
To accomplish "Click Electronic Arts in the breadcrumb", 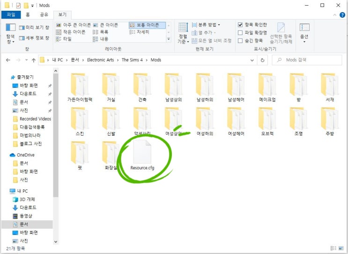I will (x=100, y=60).
